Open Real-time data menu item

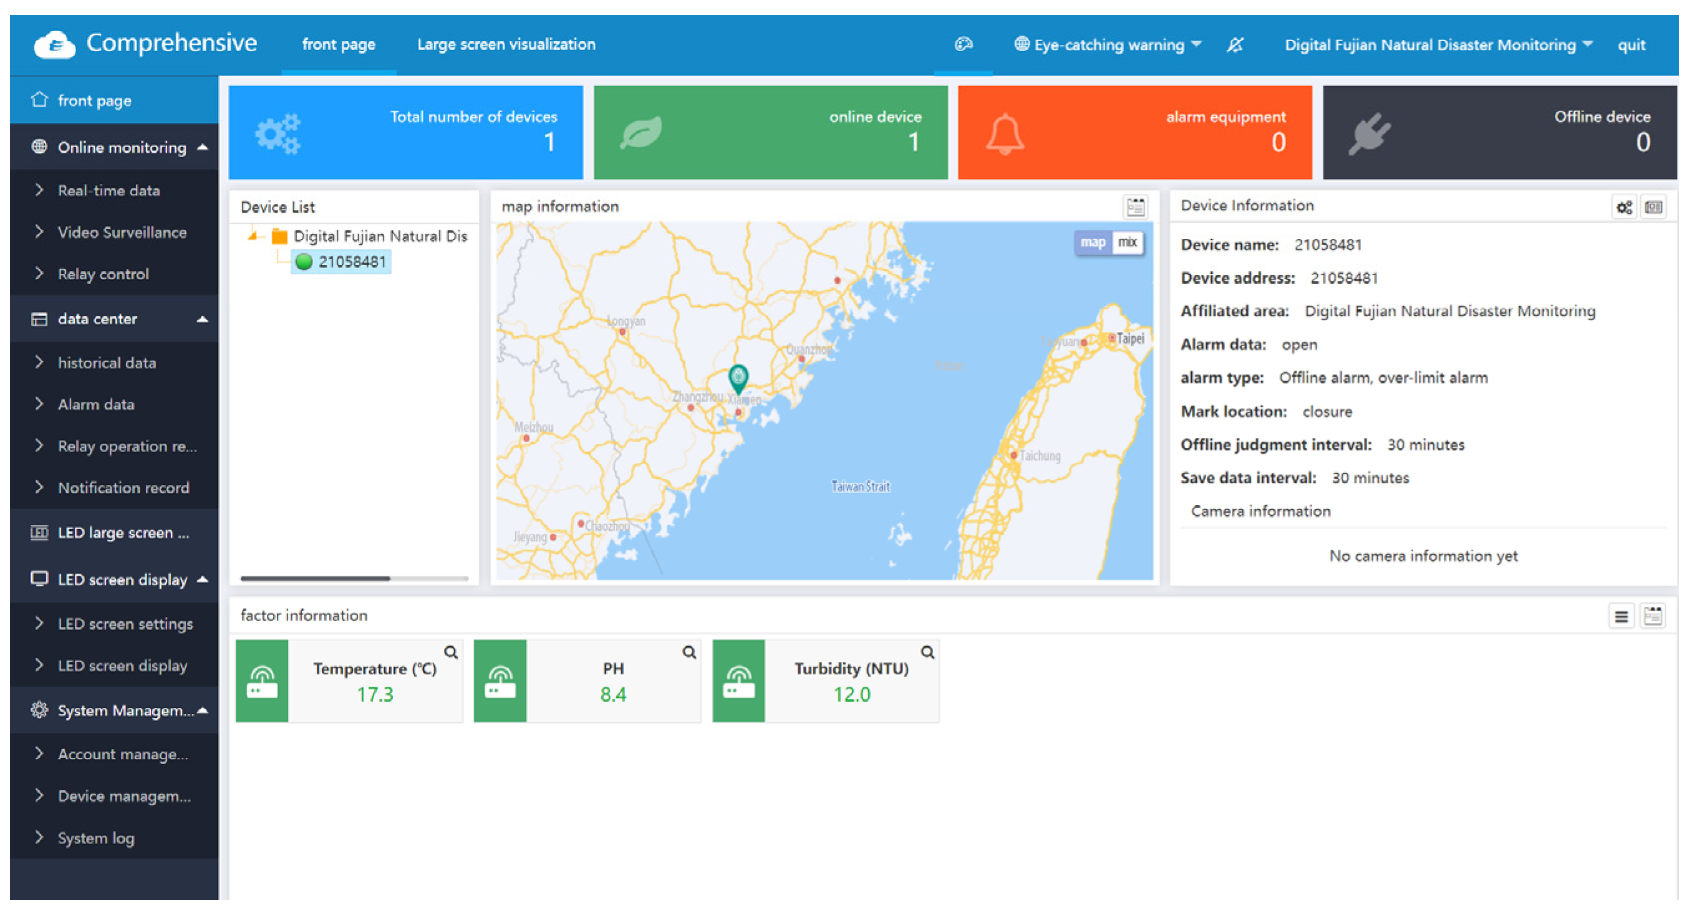point(114,190)
